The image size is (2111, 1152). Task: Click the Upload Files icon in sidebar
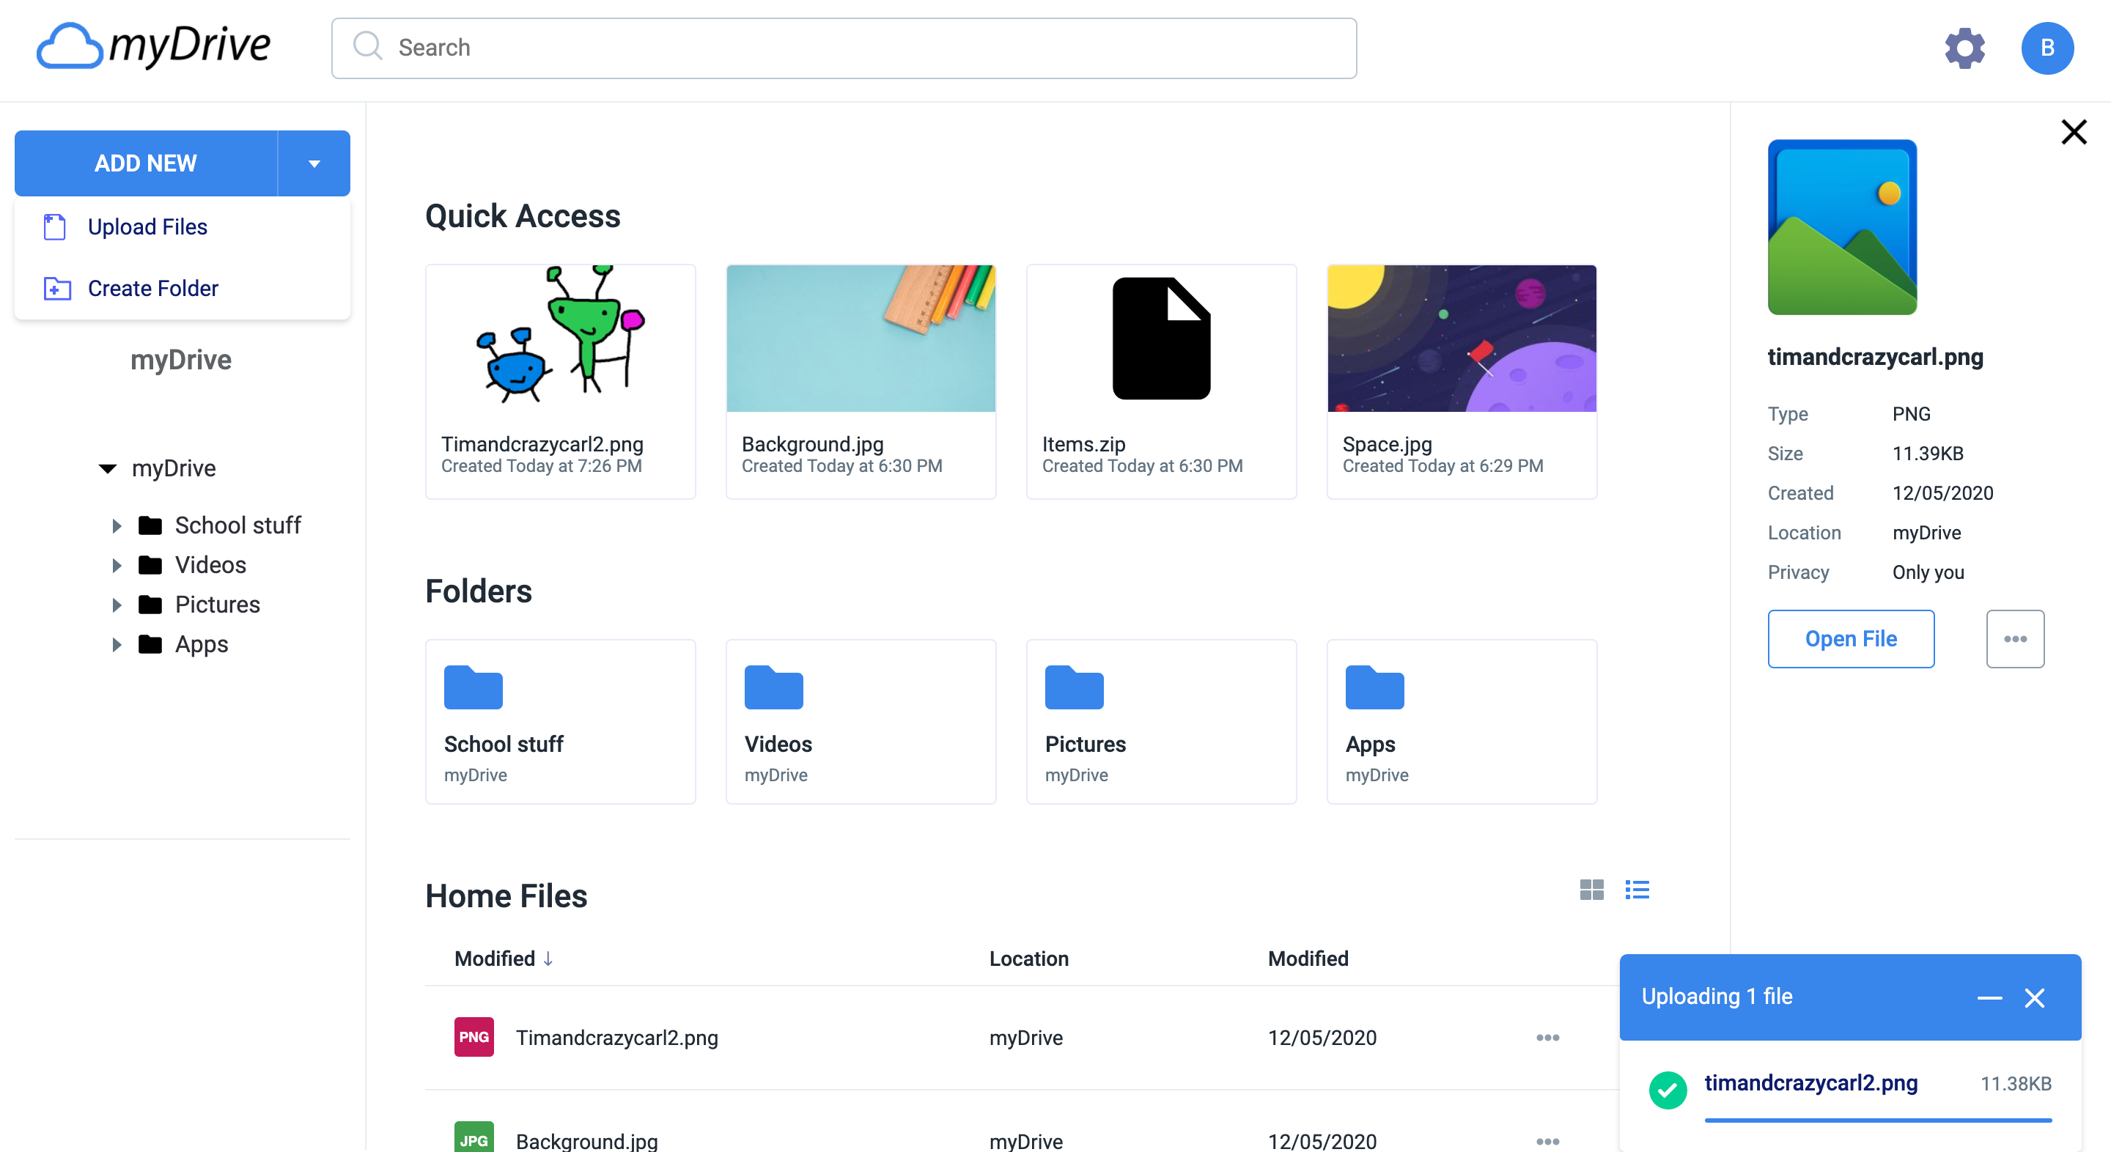click(54, 226)
